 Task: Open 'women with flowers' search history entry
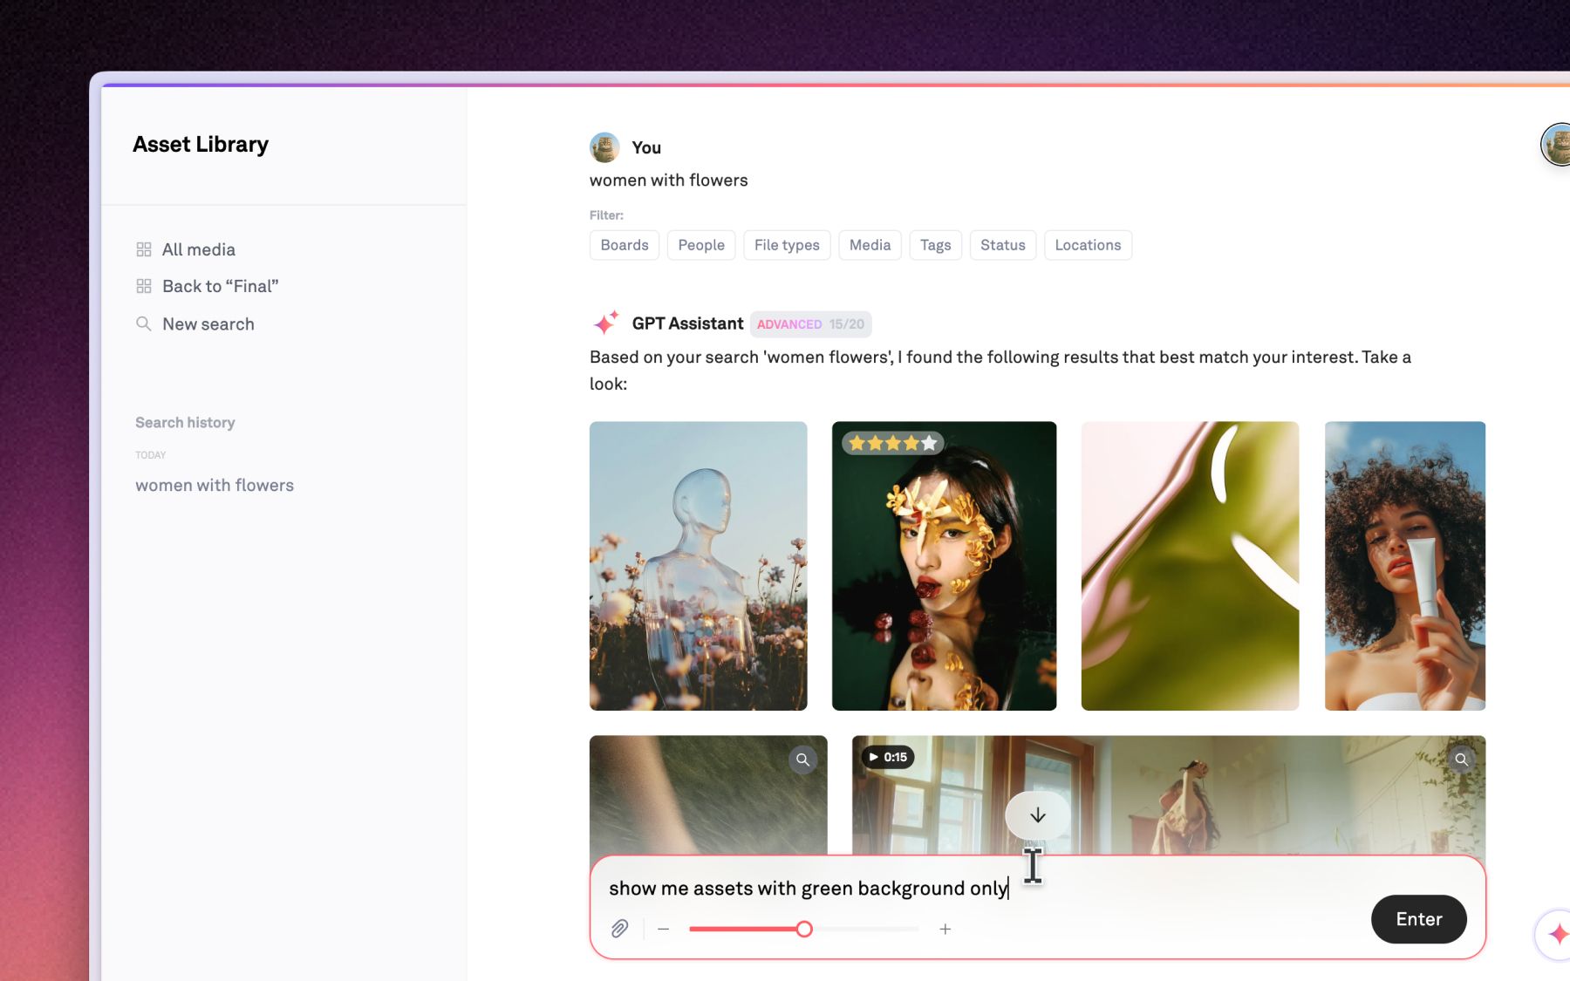pos(215,485)
